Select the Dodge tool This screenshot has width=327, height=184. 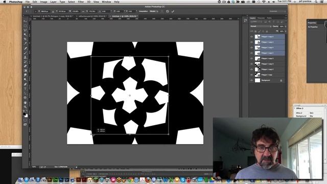[25, 80]
